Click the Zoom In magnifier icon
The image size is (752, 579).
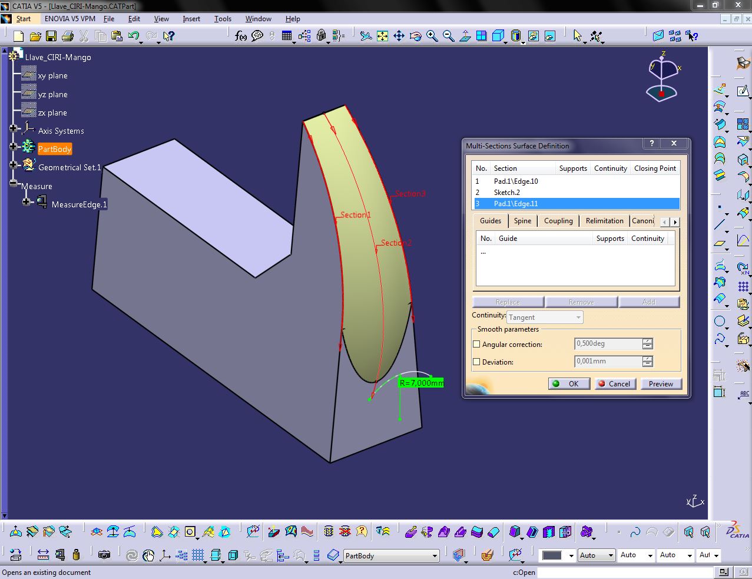coord(432,37)
